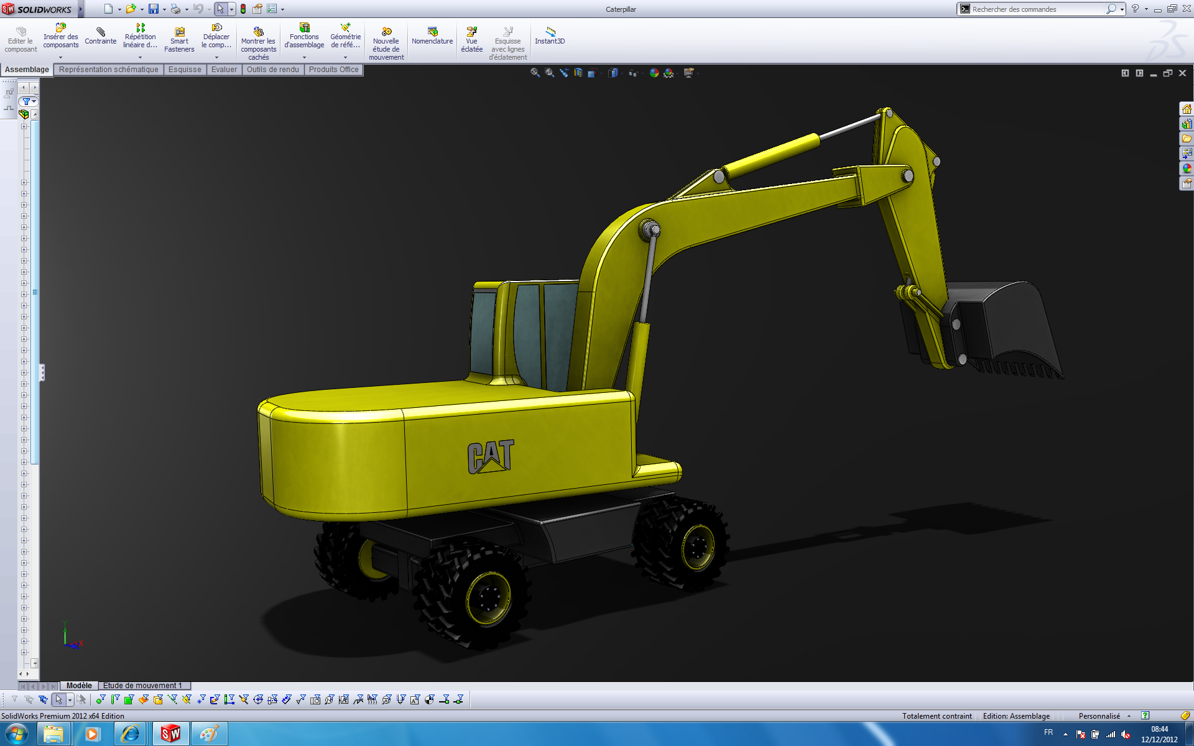Click Zoom to Fit in the view toolbar
1194x746 pixels.
[x=535, y=73]
